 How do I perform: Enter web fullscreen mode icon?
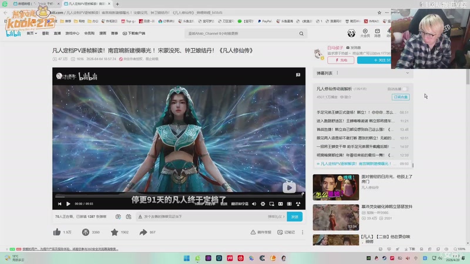tap(289, 204)
